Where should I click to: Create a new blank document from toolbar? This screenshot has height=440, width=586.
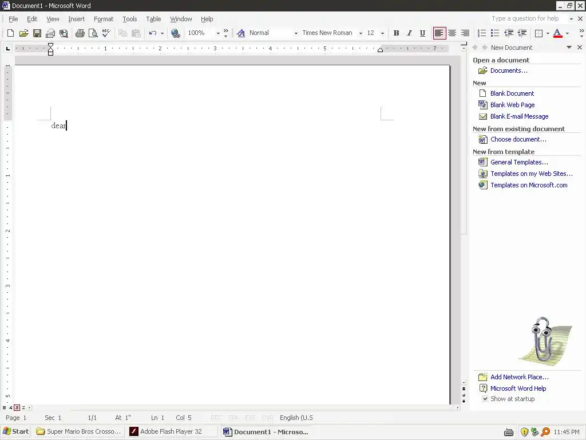tap(10, 33)
